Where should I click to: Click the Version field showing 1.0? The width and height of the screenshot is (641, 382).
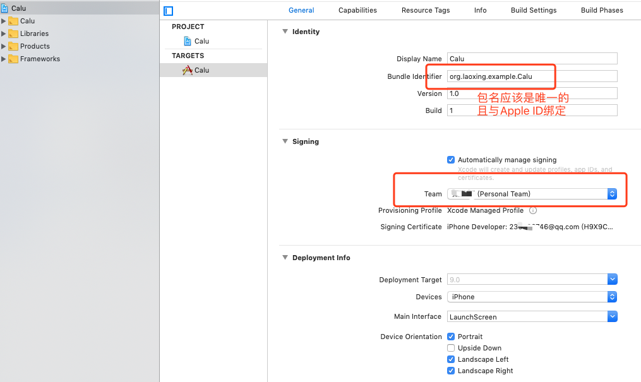532,93
